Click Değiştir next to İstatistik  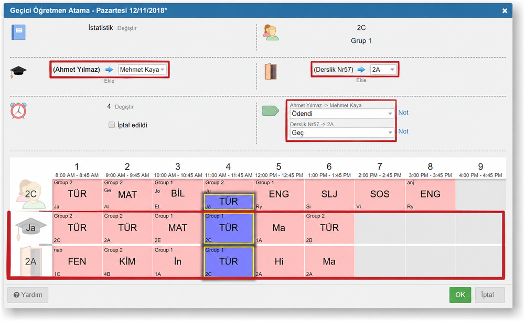click(127, 28)
